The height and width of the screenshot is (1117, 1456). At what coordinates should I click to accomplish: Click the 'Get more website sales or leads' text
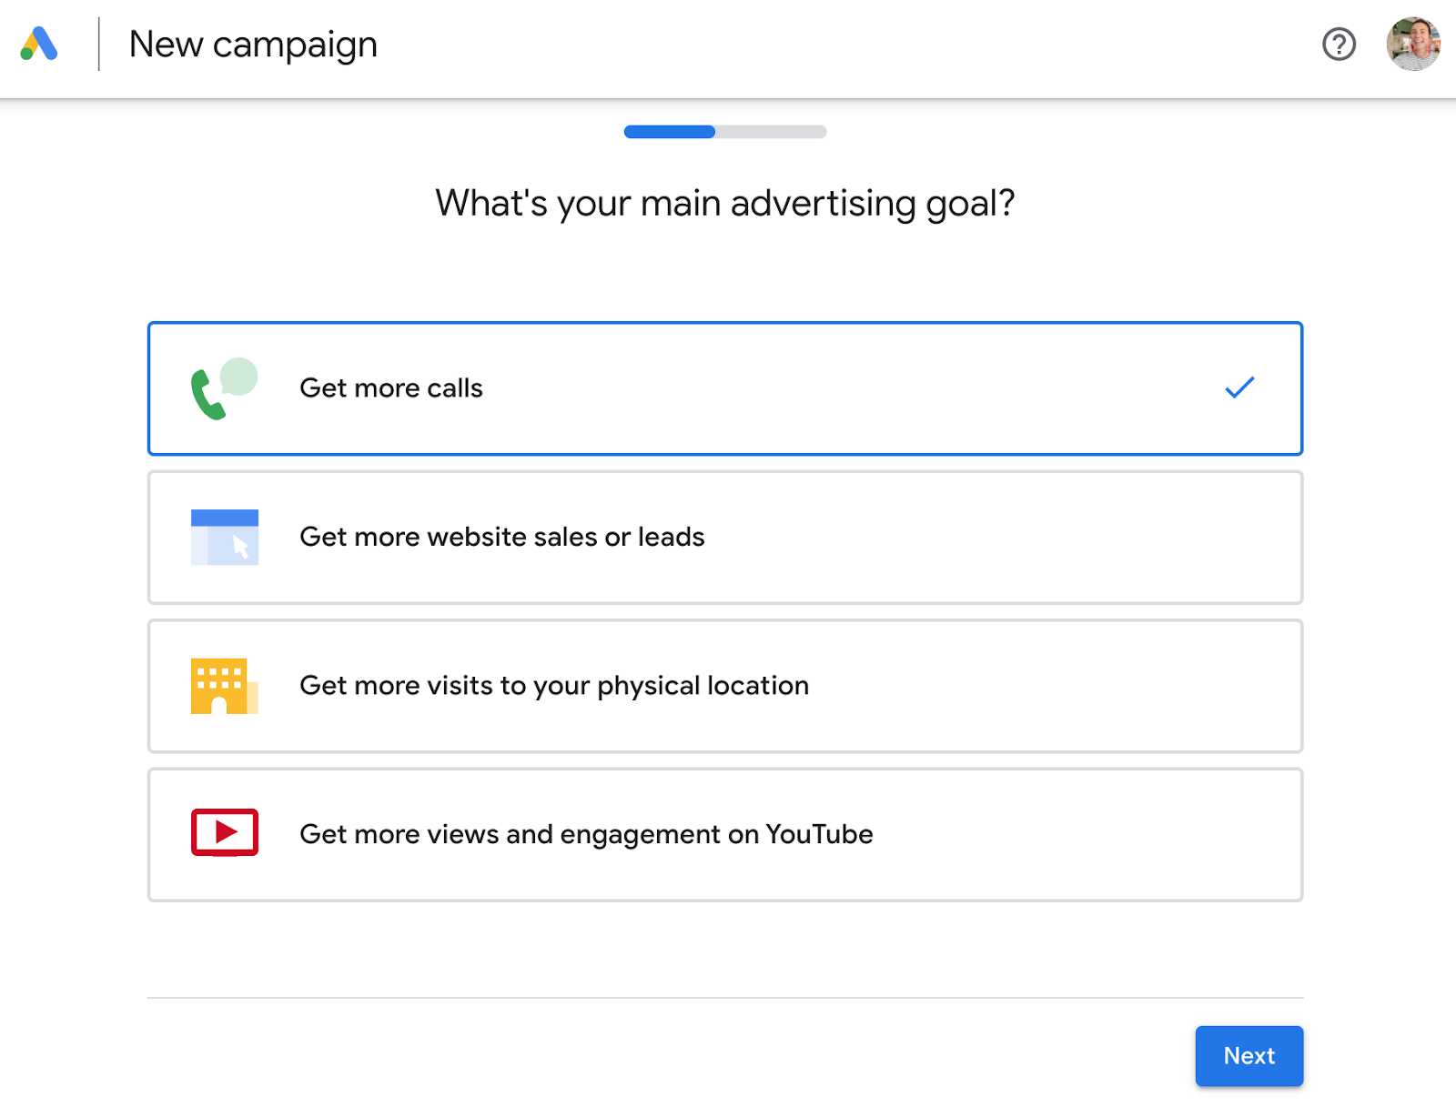501,538
